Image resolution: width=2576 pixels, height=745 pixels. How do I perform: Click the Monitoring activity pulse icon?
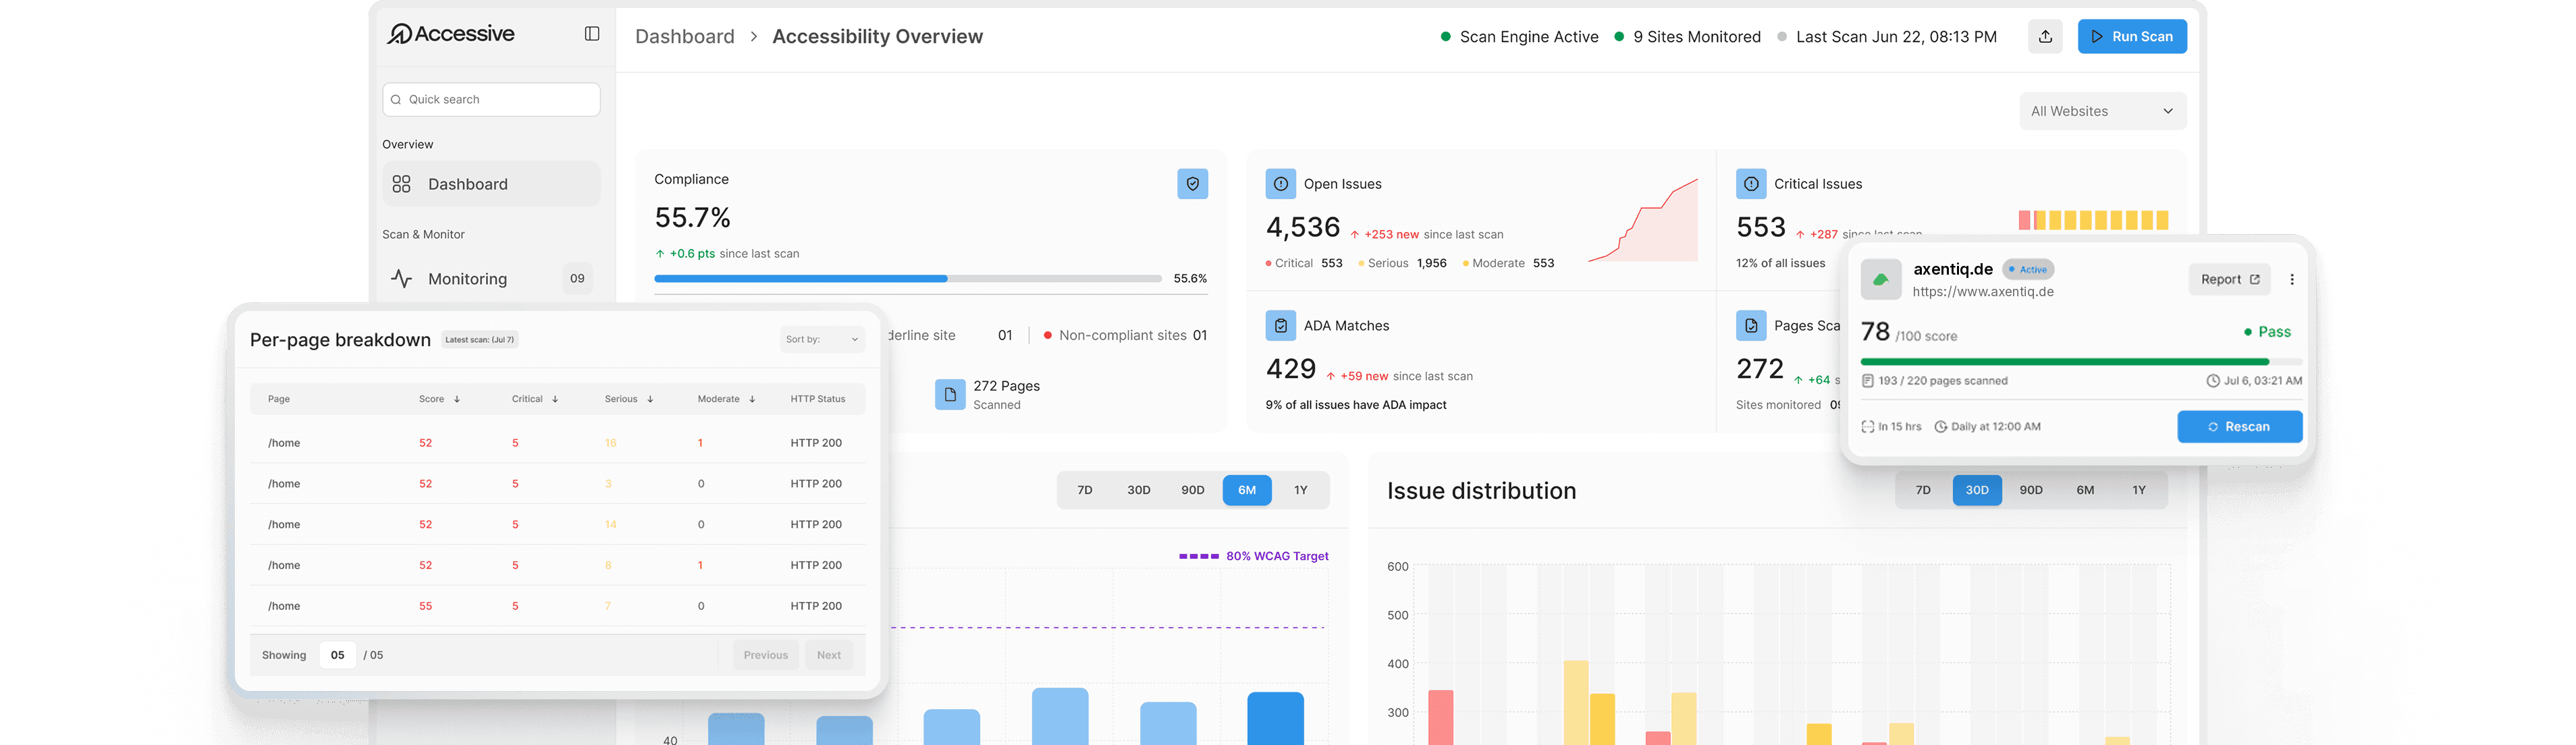[401, 279]
